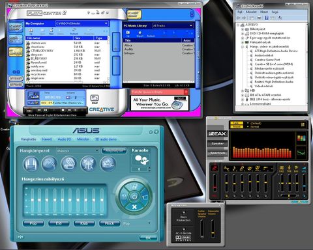Select the Audio CD sidebar icon in PlayCenter
The height and width of the screenshot is (250, 313).
coord(16,39)
